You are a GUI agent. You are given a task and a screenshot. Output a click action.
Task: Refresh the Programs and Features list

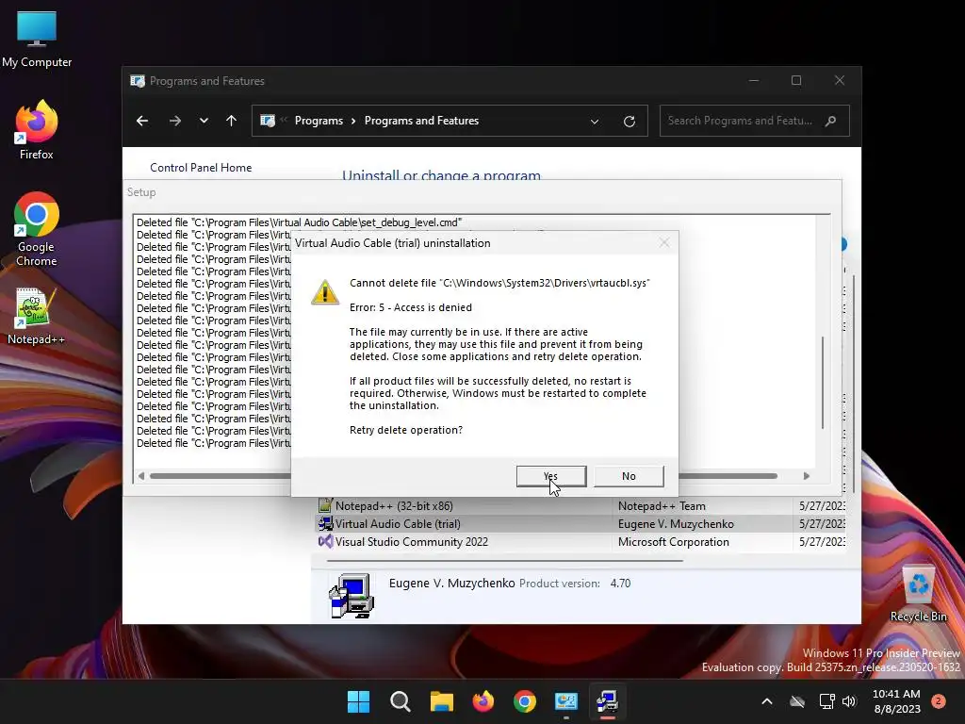click(x=629, y=122)
